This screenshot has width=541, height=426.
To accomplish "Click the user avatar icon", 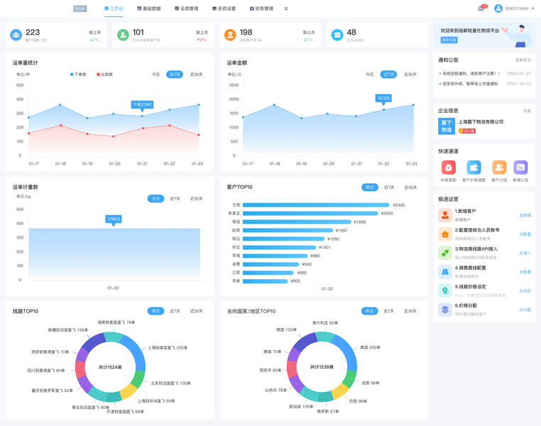I will pos(498,9).
